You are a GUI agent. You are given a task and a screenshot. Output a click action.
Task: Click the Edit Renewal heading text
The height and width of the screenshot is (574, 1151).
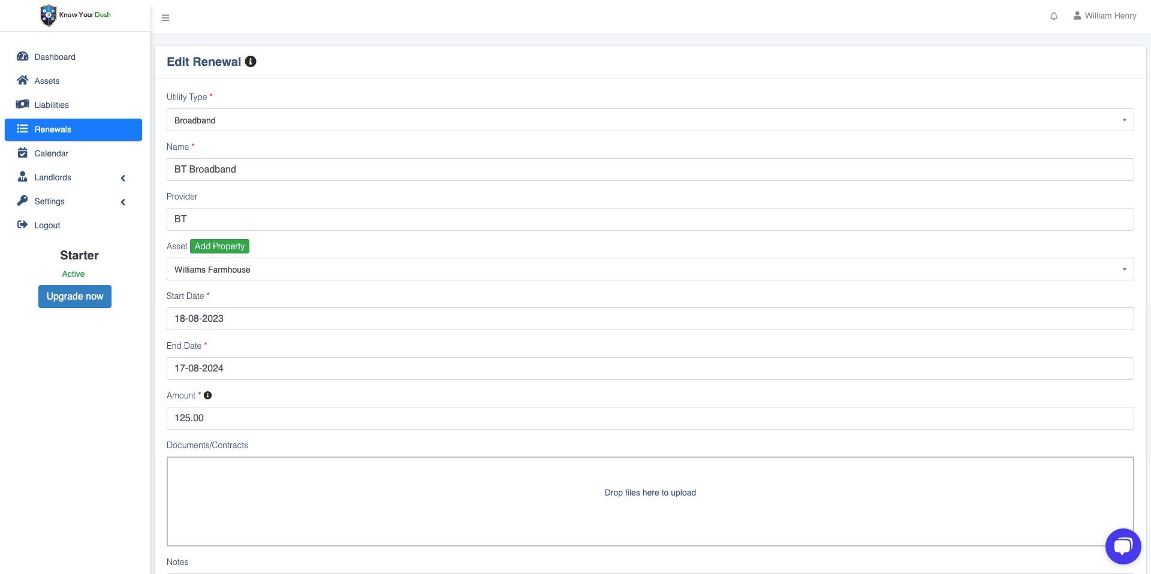(204, 62)
